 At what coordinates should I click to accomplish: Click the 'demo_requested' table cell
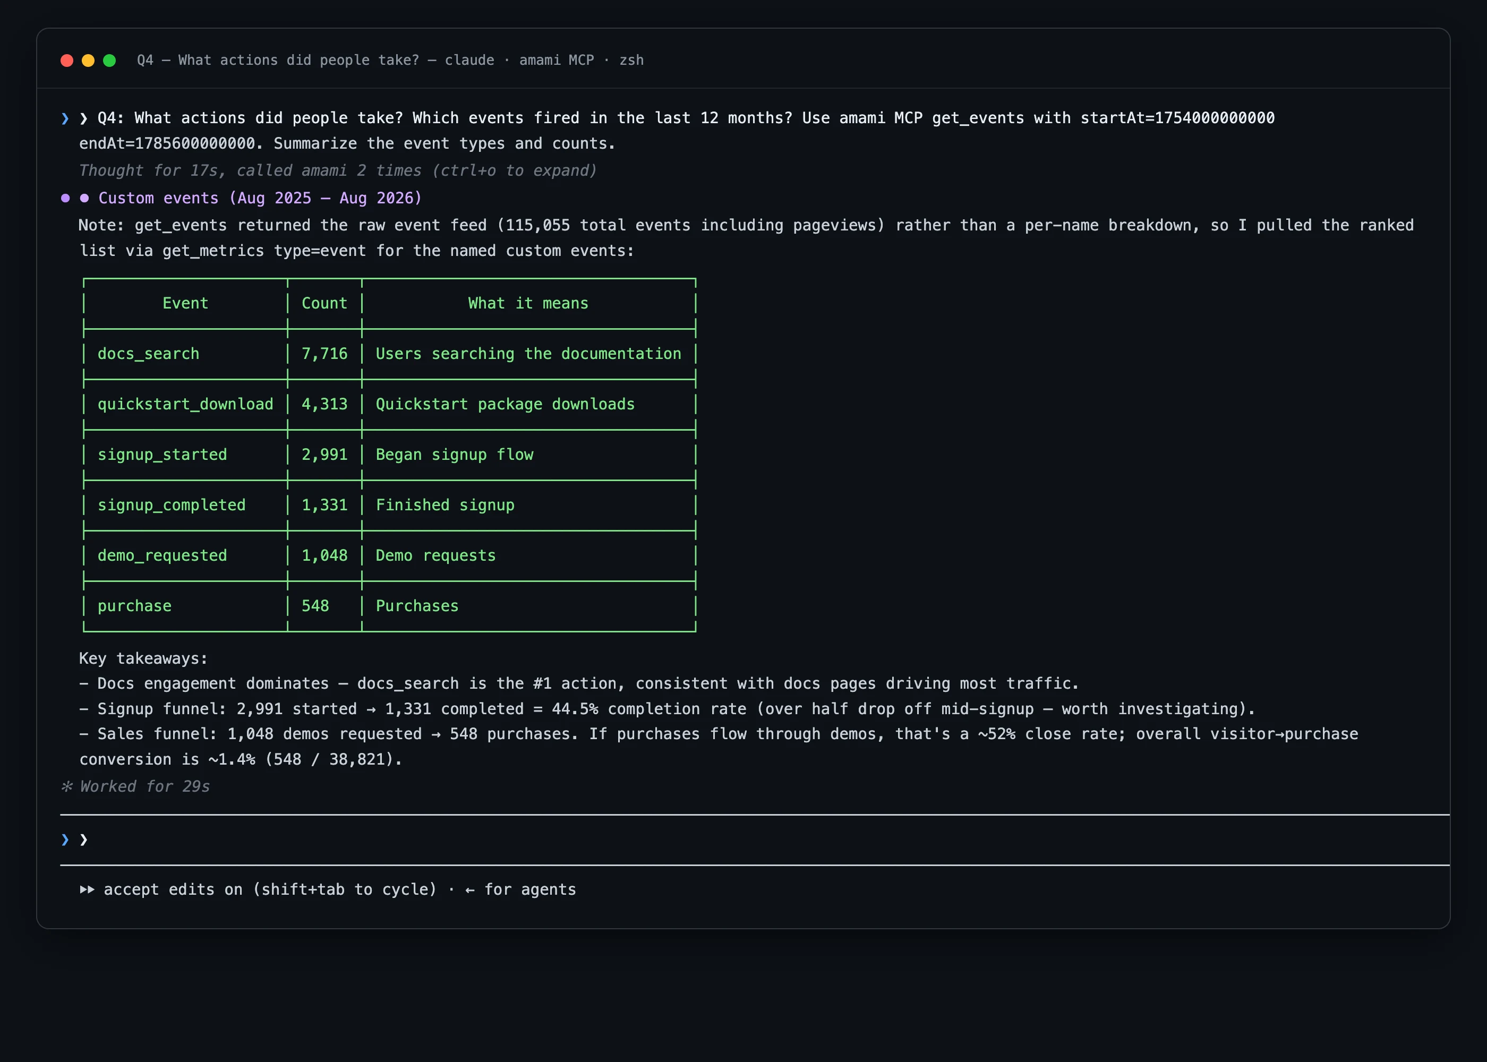pyautogui.click(x=162, y=555)
